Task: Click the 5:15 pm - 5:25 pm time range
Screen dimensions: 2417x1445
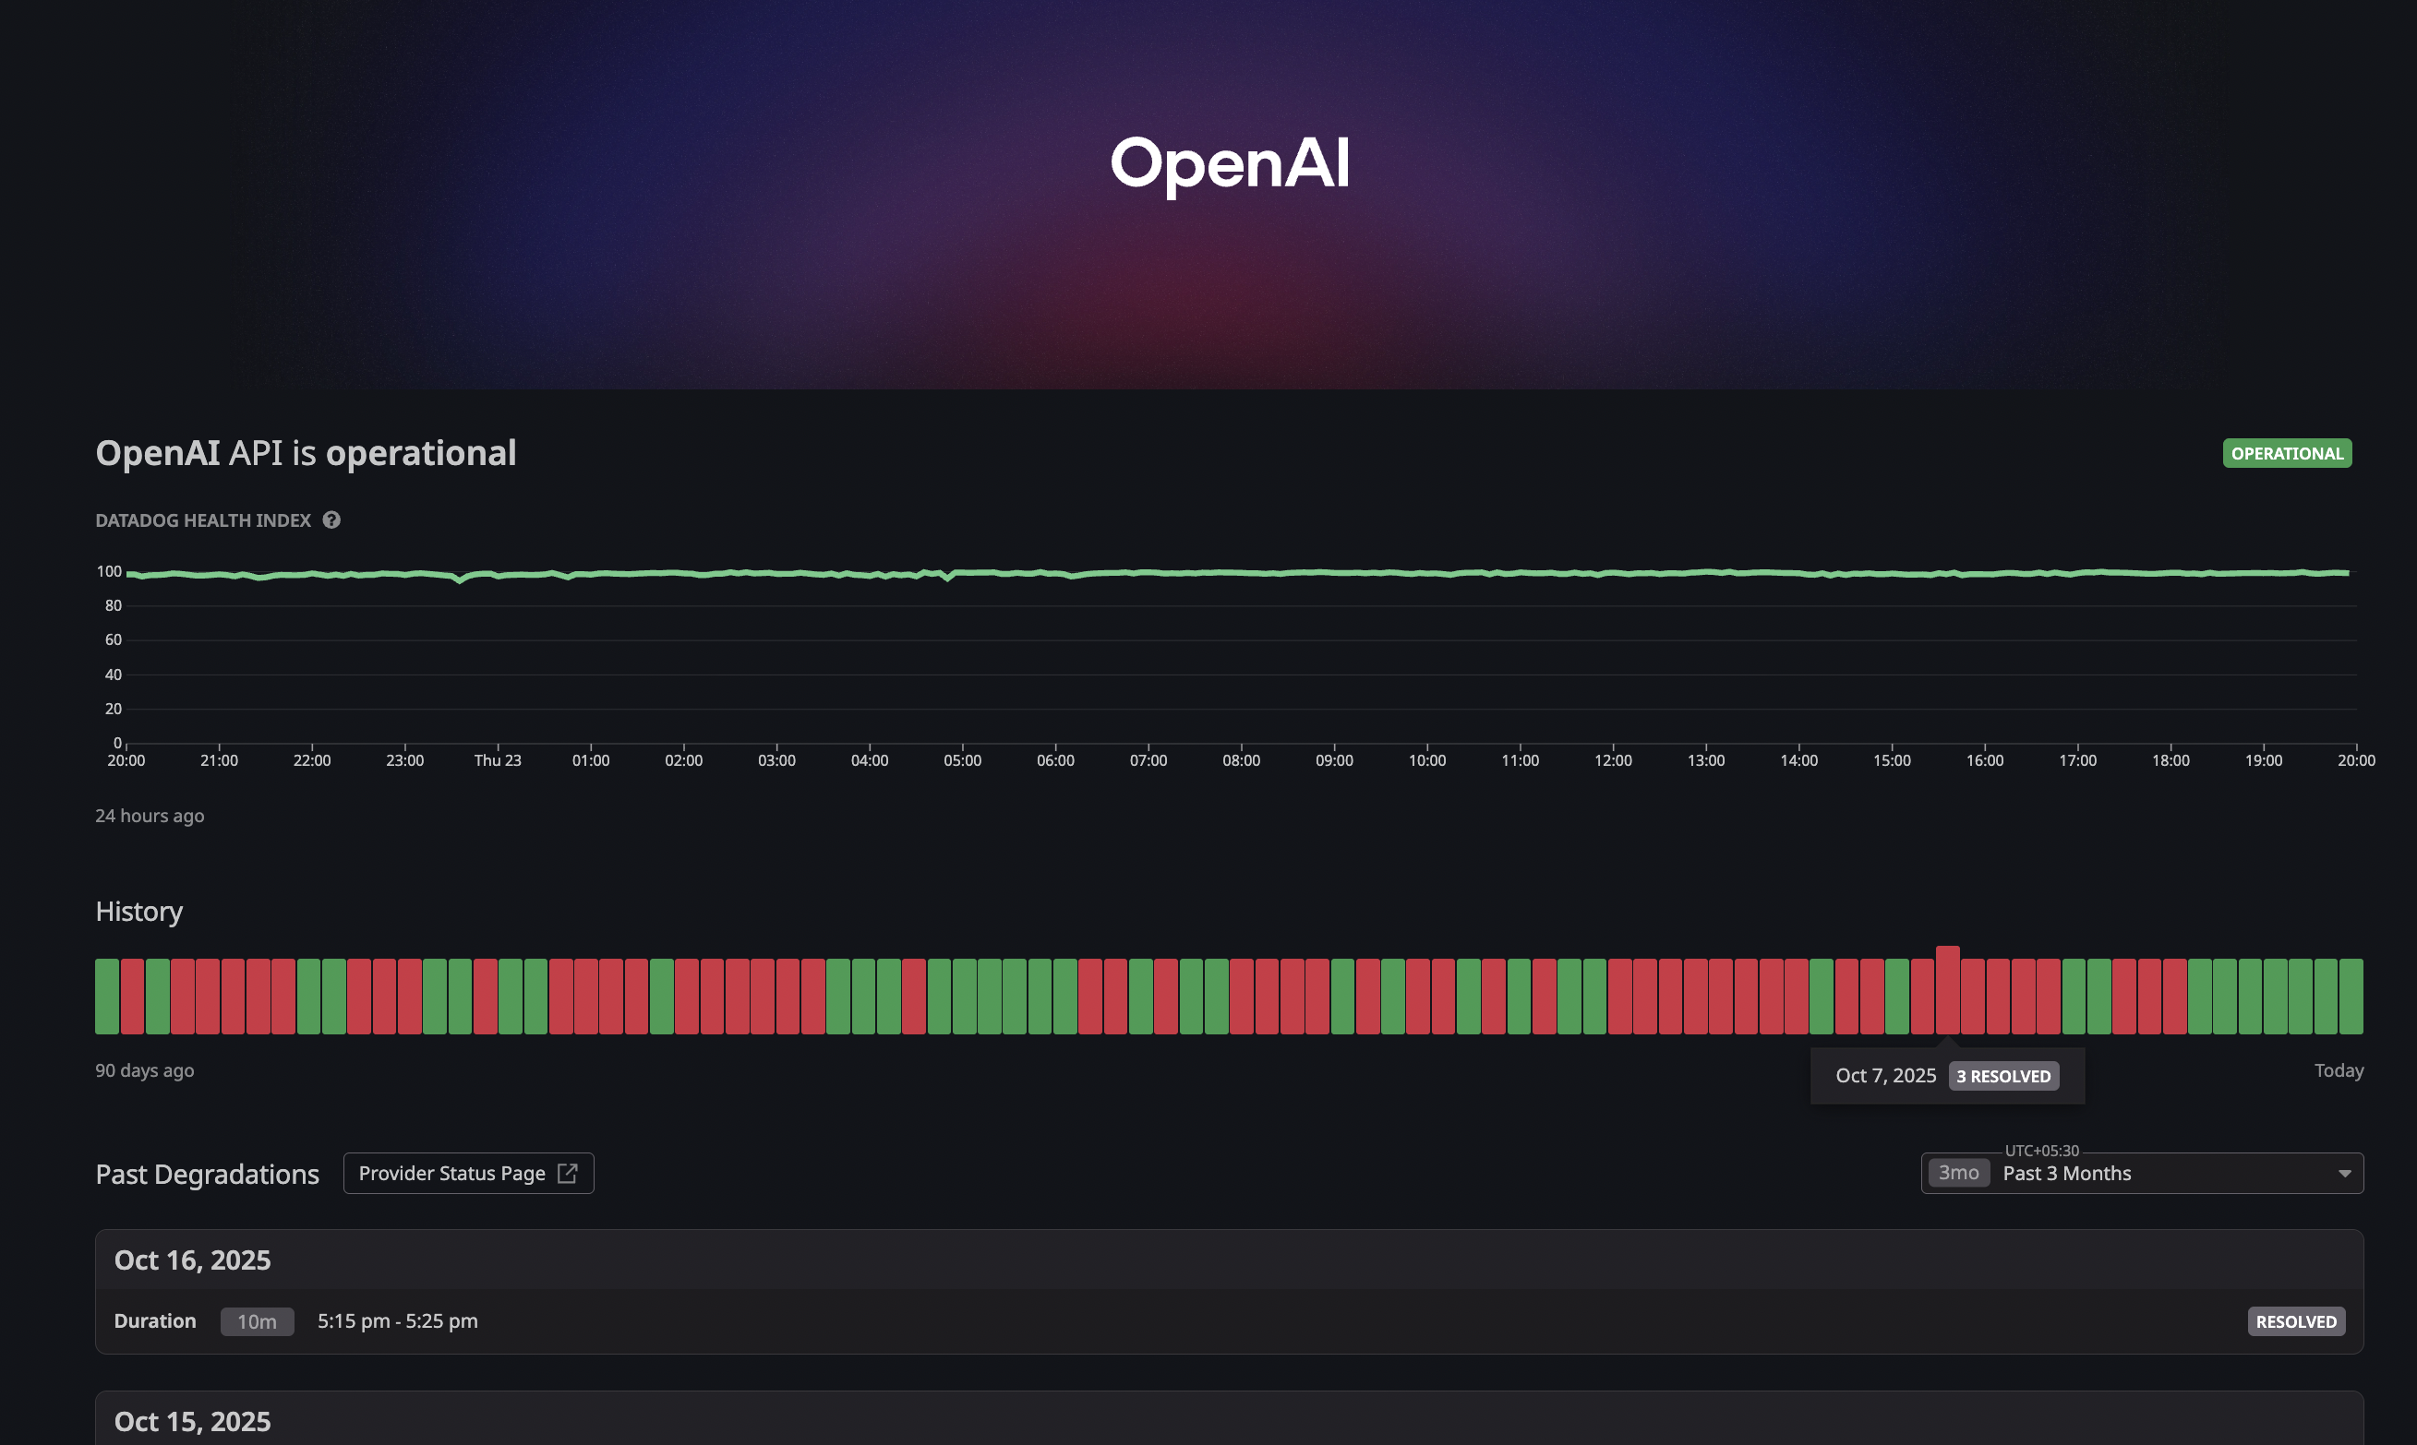Action: (x=398, y=1321)
